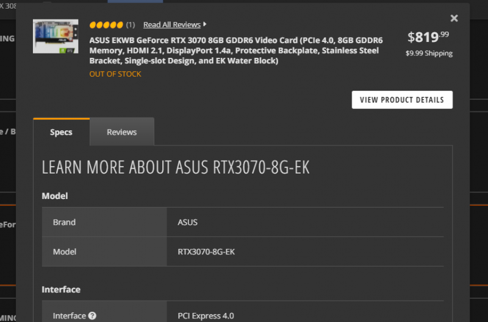The image size is (488, 322).
Task: Click the Interface help question mark icon
Action: [92, 316]
